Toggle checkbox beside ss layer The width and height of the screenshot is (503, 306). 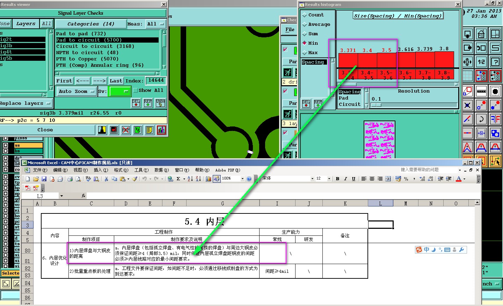(6, 145)
